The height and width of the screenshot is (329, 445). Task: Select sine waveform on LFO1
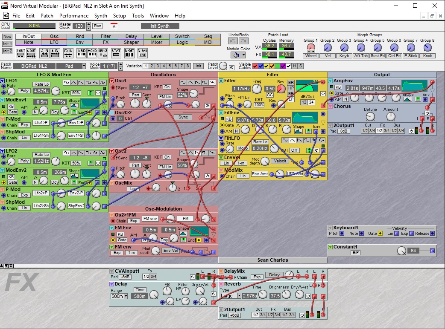point(66,83)
